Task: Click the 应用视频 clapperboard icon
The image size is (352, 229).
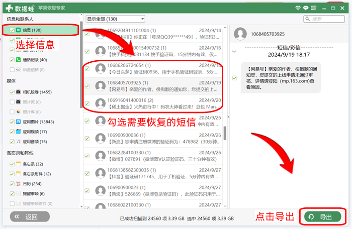Action: (18, 132)
